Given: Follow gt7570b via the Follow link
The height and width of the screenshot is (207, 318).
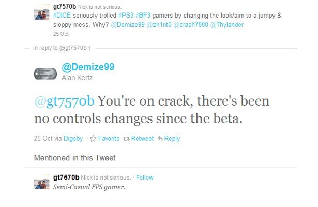Looking at the screenshot, I should pyautogui.click(x=145, y=178).
